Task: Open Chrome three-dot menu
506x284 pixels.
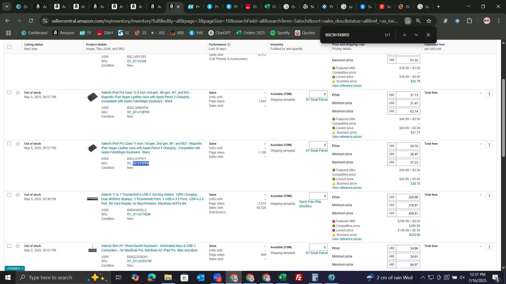Action: click(x=499, y=21)
